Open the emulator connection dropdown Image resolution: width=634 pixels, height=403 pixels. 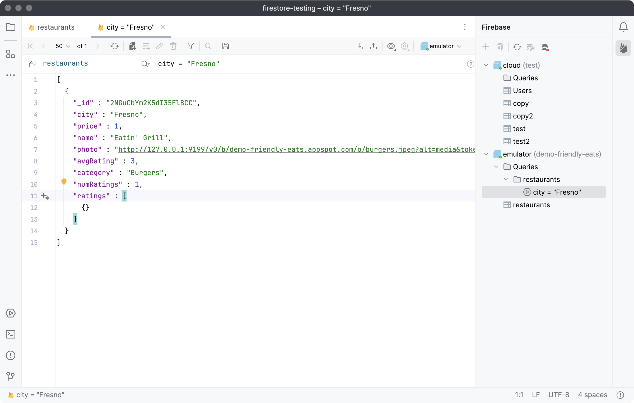coord(441,46)
